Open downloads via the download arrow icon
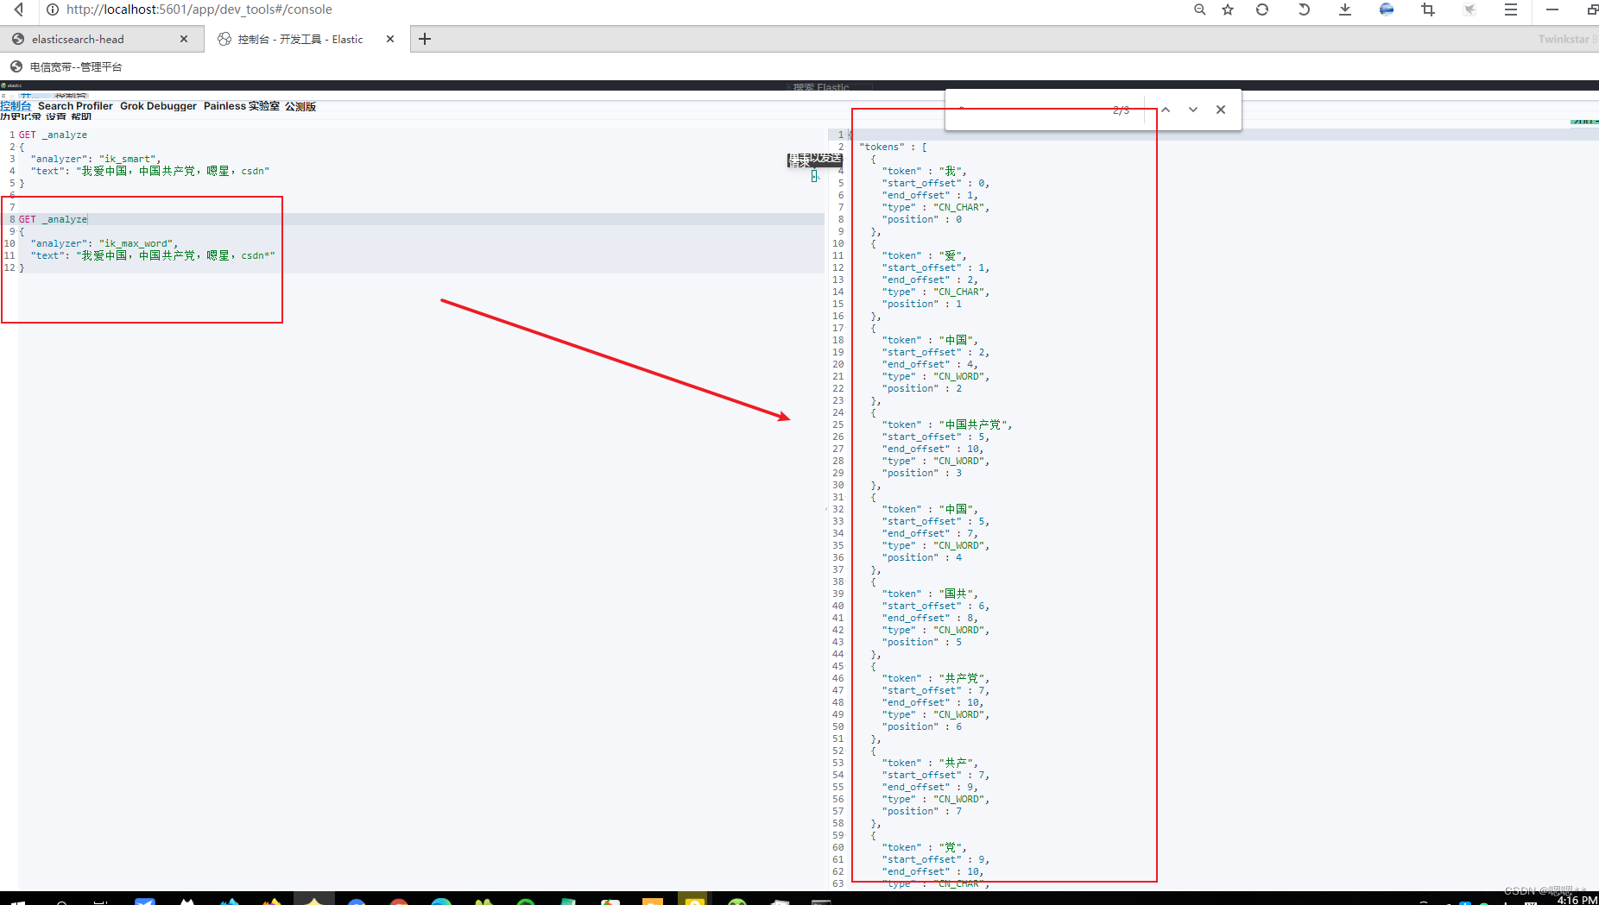Viewport: 1599px width, 905px height. pyautogui.click(x=1345, y=9)
